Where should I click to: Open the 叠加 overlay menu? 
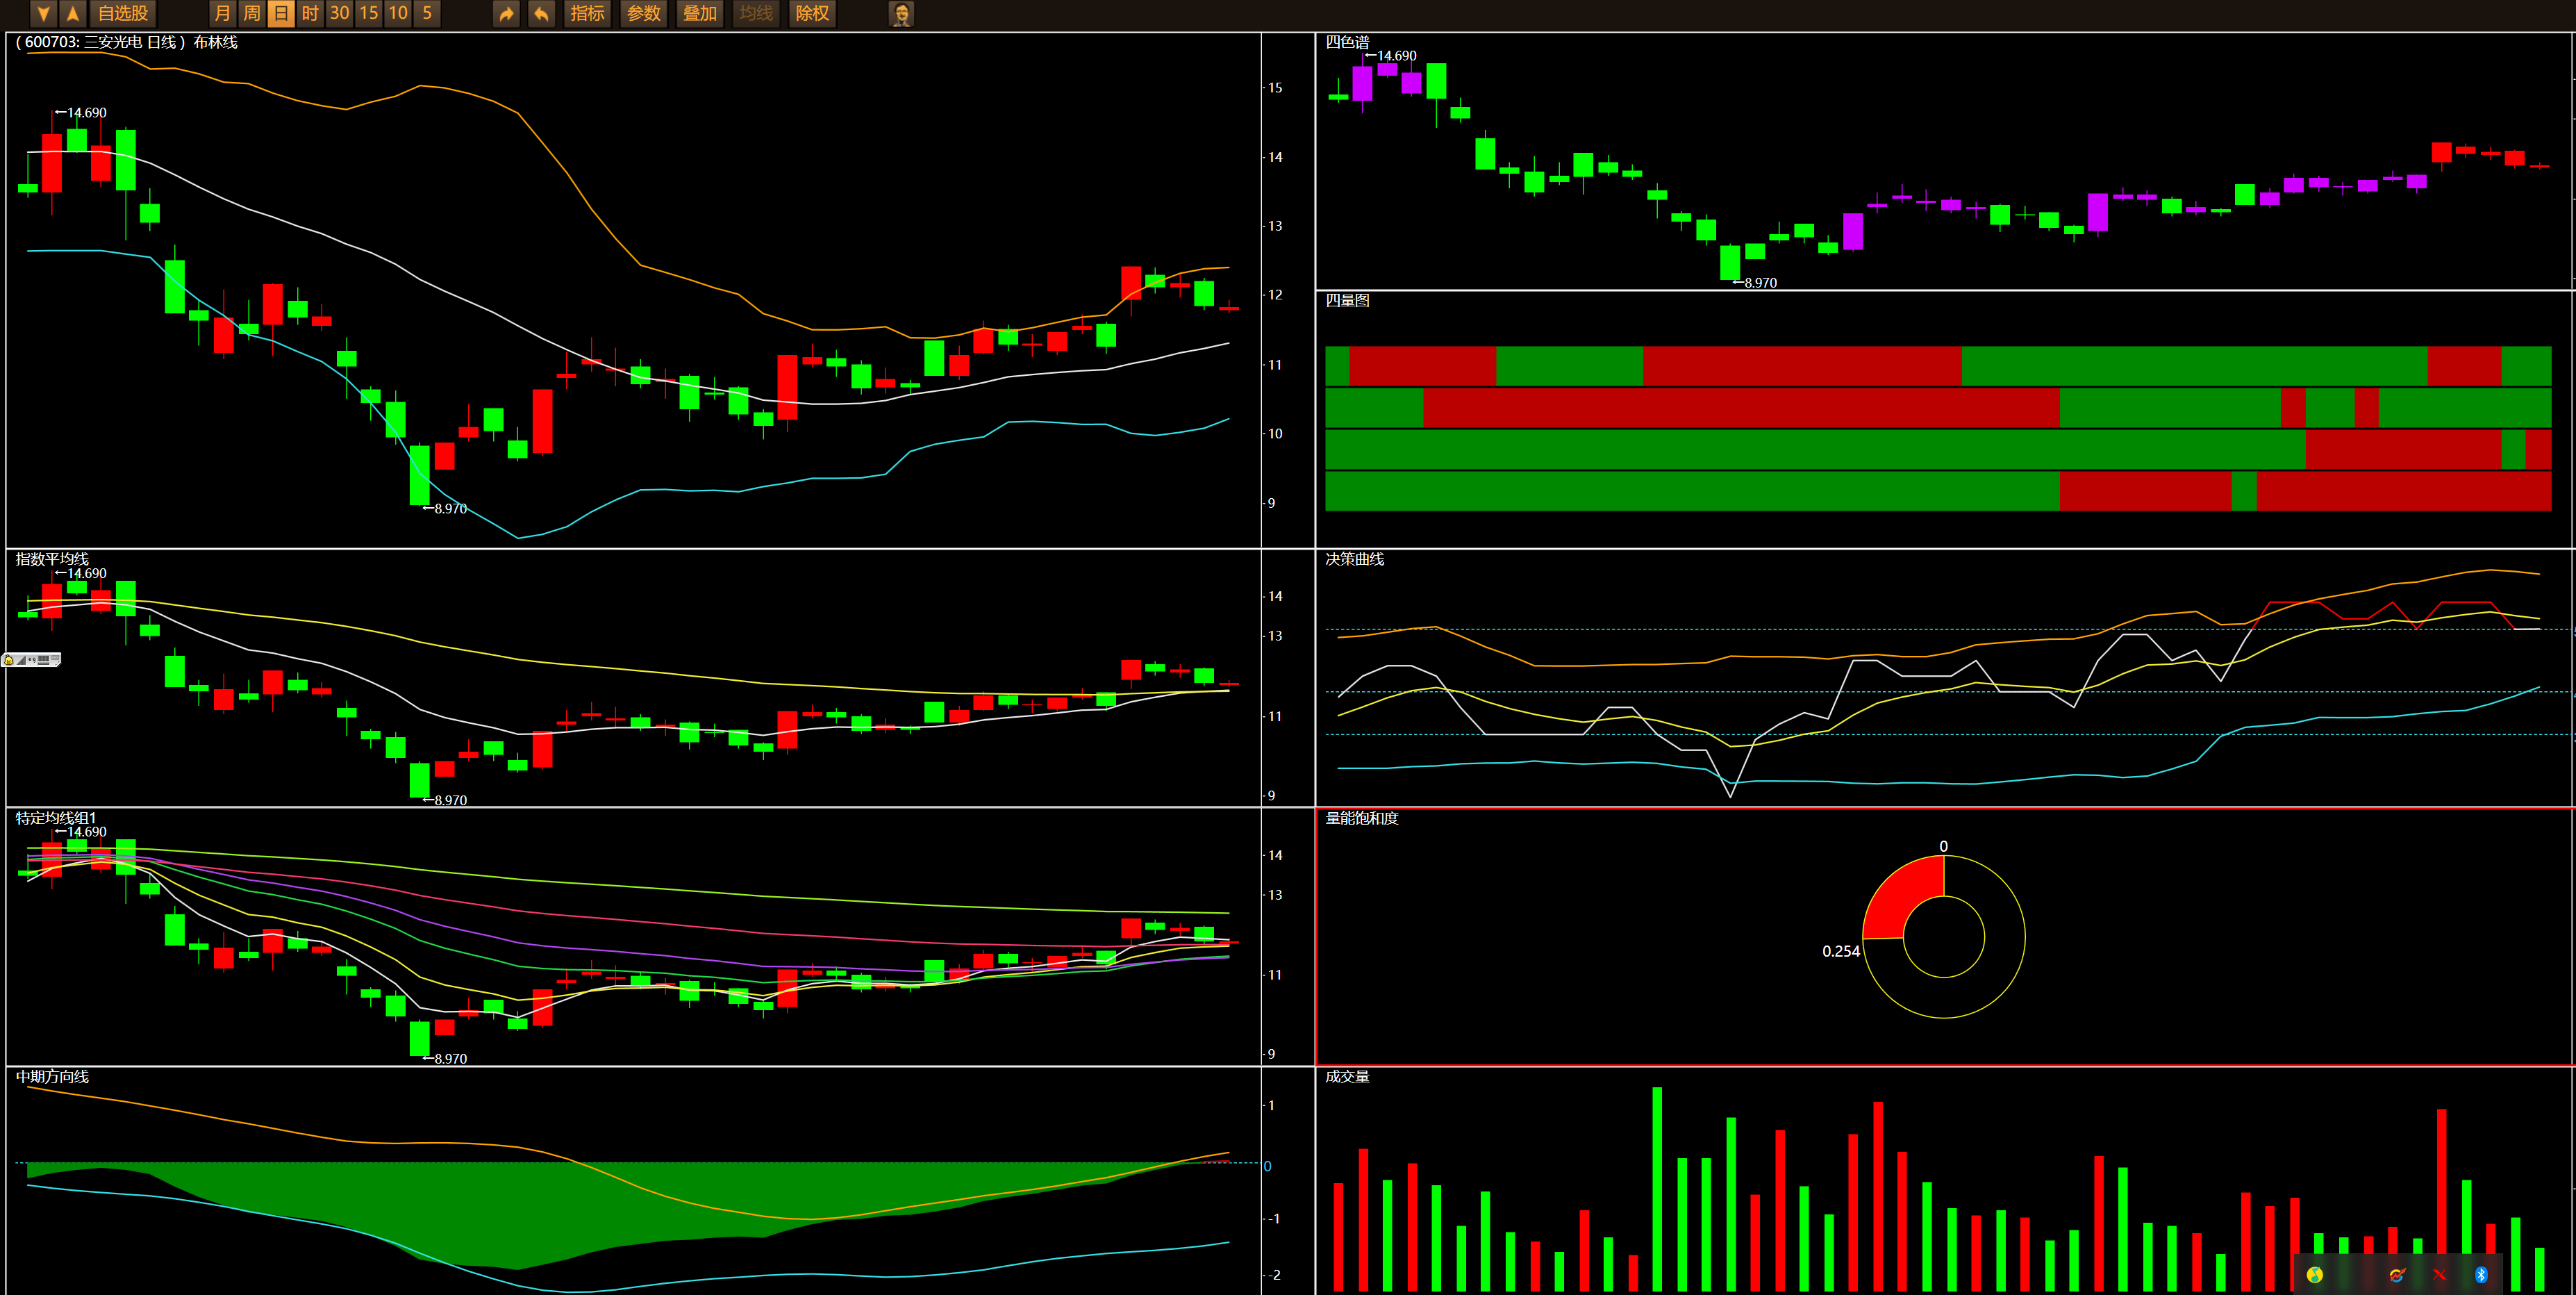(699, 14)
